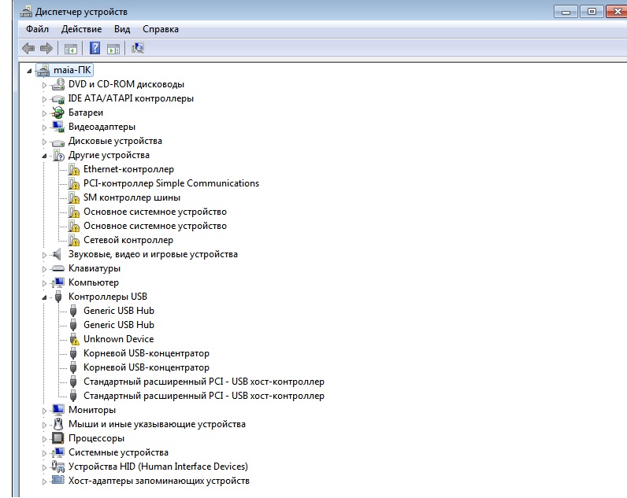Select Звуковые, видео и игровые устройства label
Viewport: 627px width, 498px height.
[153, 254]
